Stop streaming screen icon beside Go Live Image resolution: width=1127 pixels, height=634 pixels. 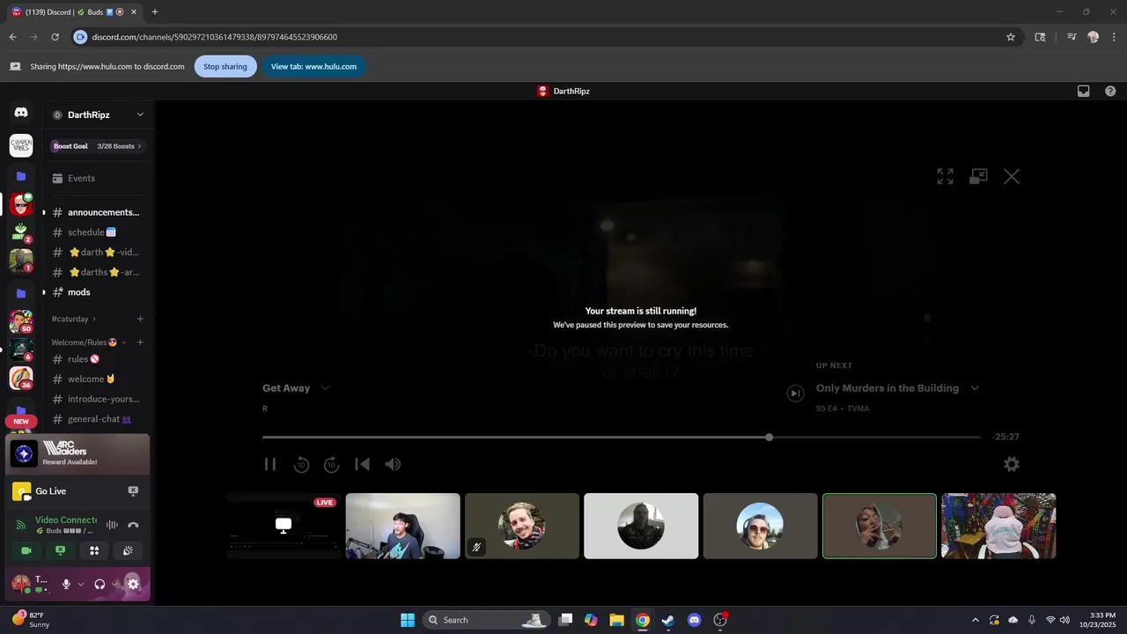point(133,491)
